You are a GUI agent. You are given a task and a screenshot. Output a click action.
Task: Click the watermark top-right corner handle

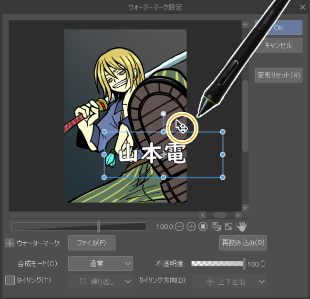coord(223,132)
